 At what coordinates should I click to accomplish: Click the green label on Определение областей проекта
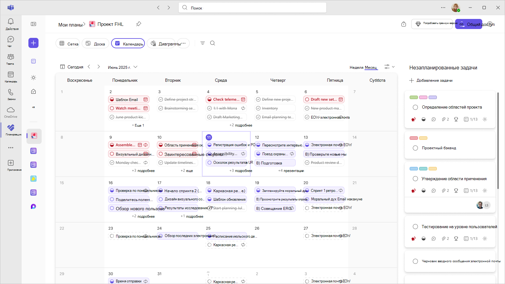[x=414, y=98]
